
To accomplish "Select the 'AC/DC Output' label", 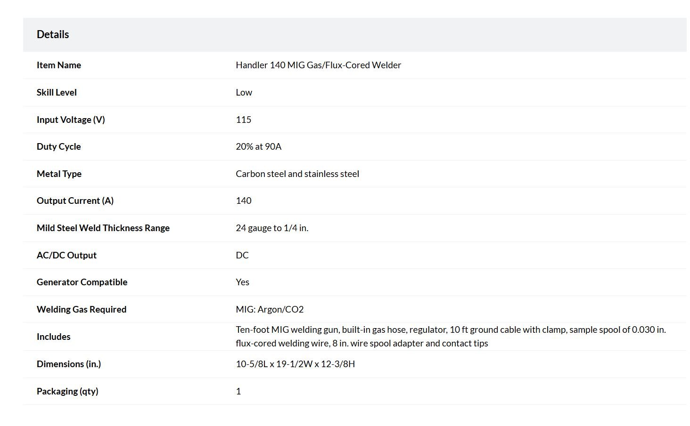I will click(x=66, y=255).
